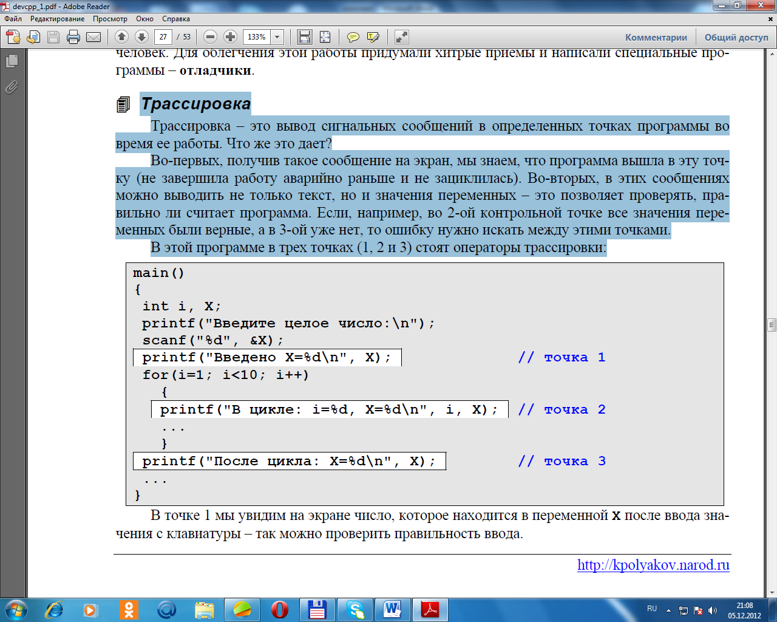Open the Справка menu

tap(176, 19)
